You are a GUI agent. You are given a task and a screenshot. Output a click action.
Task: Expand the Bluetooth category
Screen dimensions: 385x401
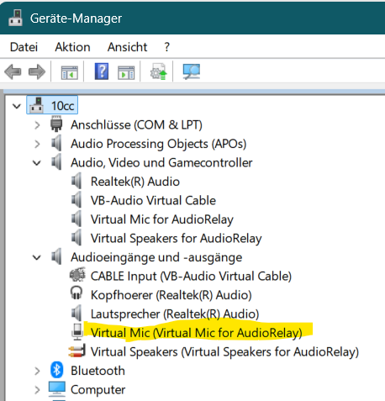pos(37,371)
